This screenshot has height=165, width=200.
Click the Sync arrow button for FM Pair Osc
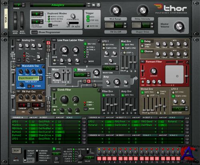pyautogui.click(x=13, y=92)
